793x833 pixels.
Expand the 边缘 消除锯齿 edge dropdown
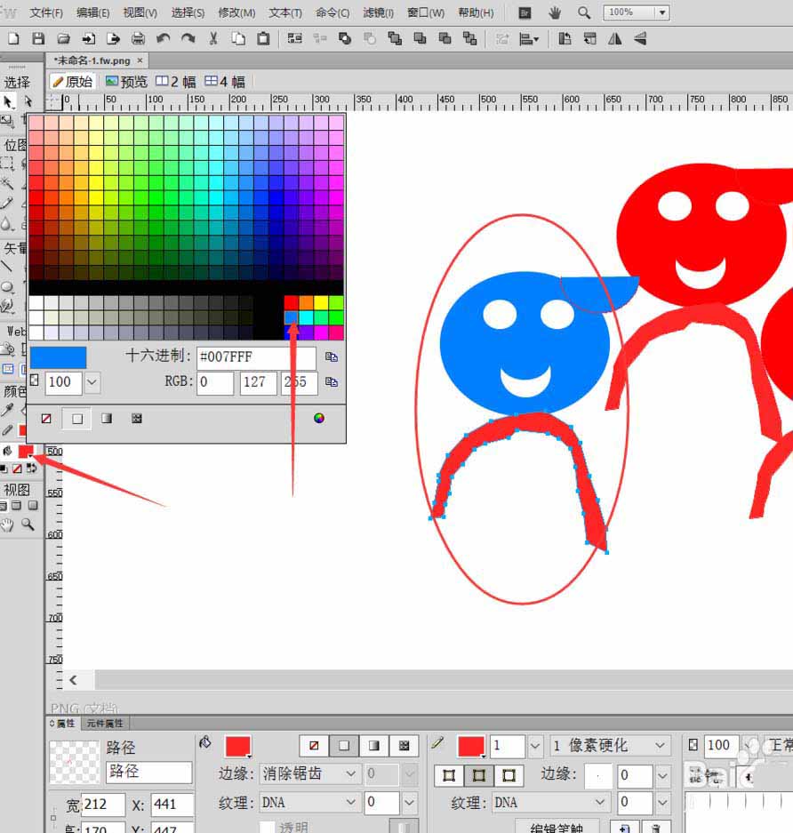pyautogui.click(x=351, y=774)
